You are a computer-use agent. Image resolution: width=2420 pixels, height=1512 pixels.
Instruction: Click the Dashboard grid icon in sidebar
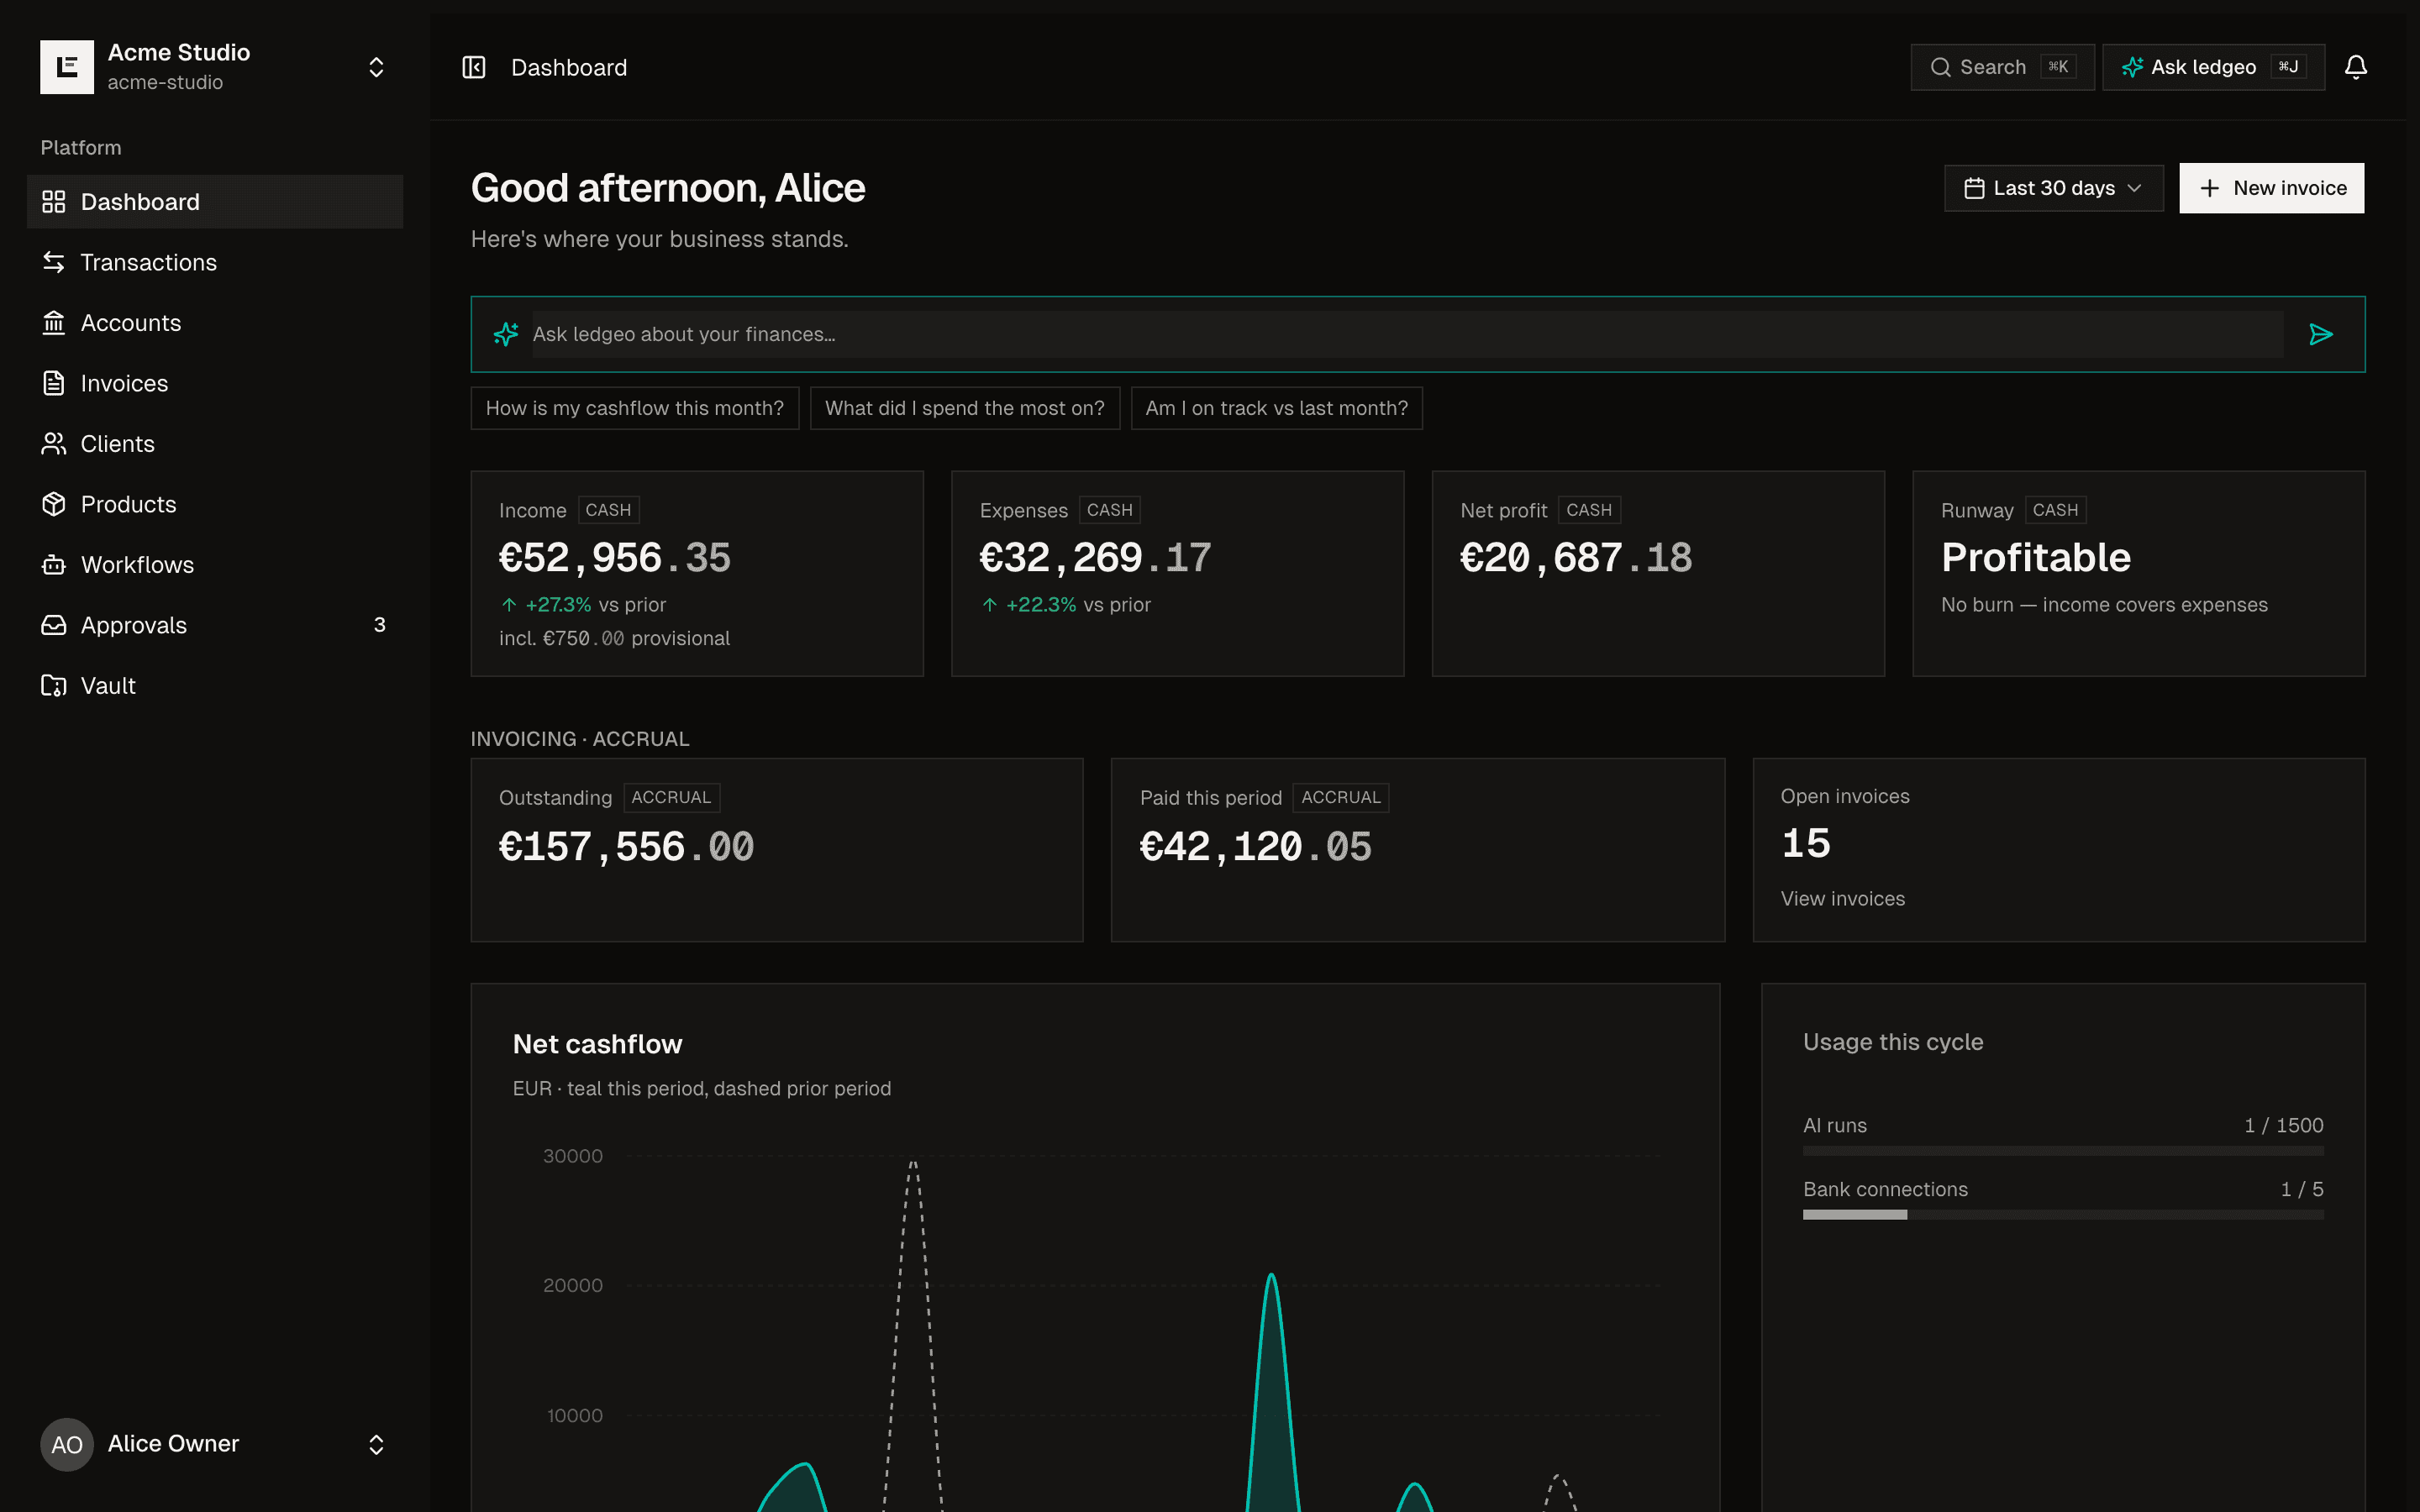54,202
